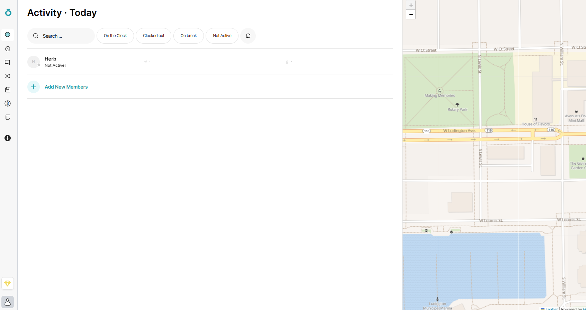The height and width of the screenshot is (310, 586).
Task: Zoom in on the map
Action: (x=411, y=5)
